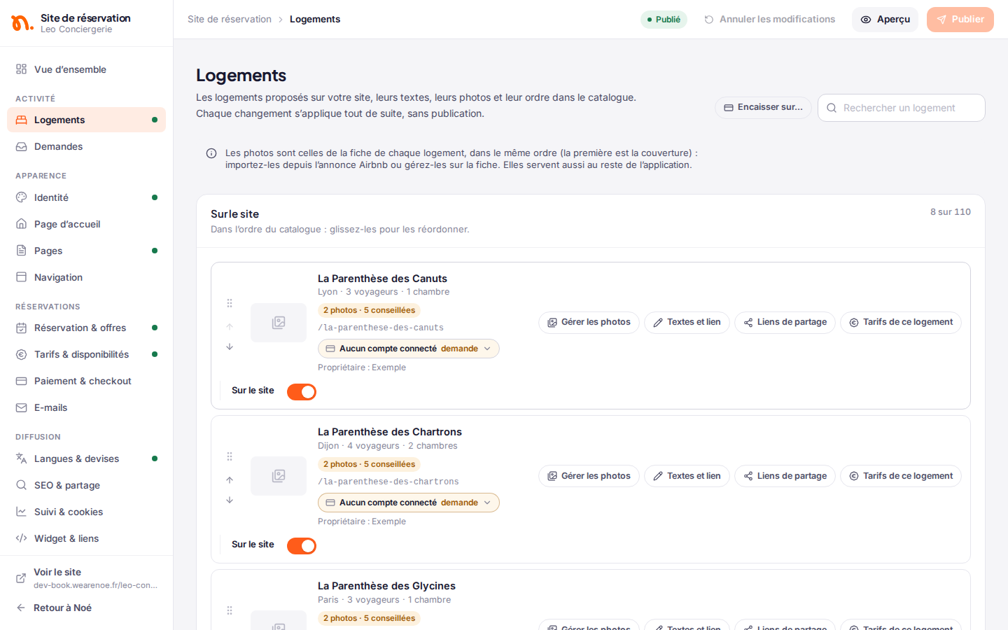This screenshot has width=1008, height=630.
Task: Open Identité appearance settings
Action: (86, 197)
